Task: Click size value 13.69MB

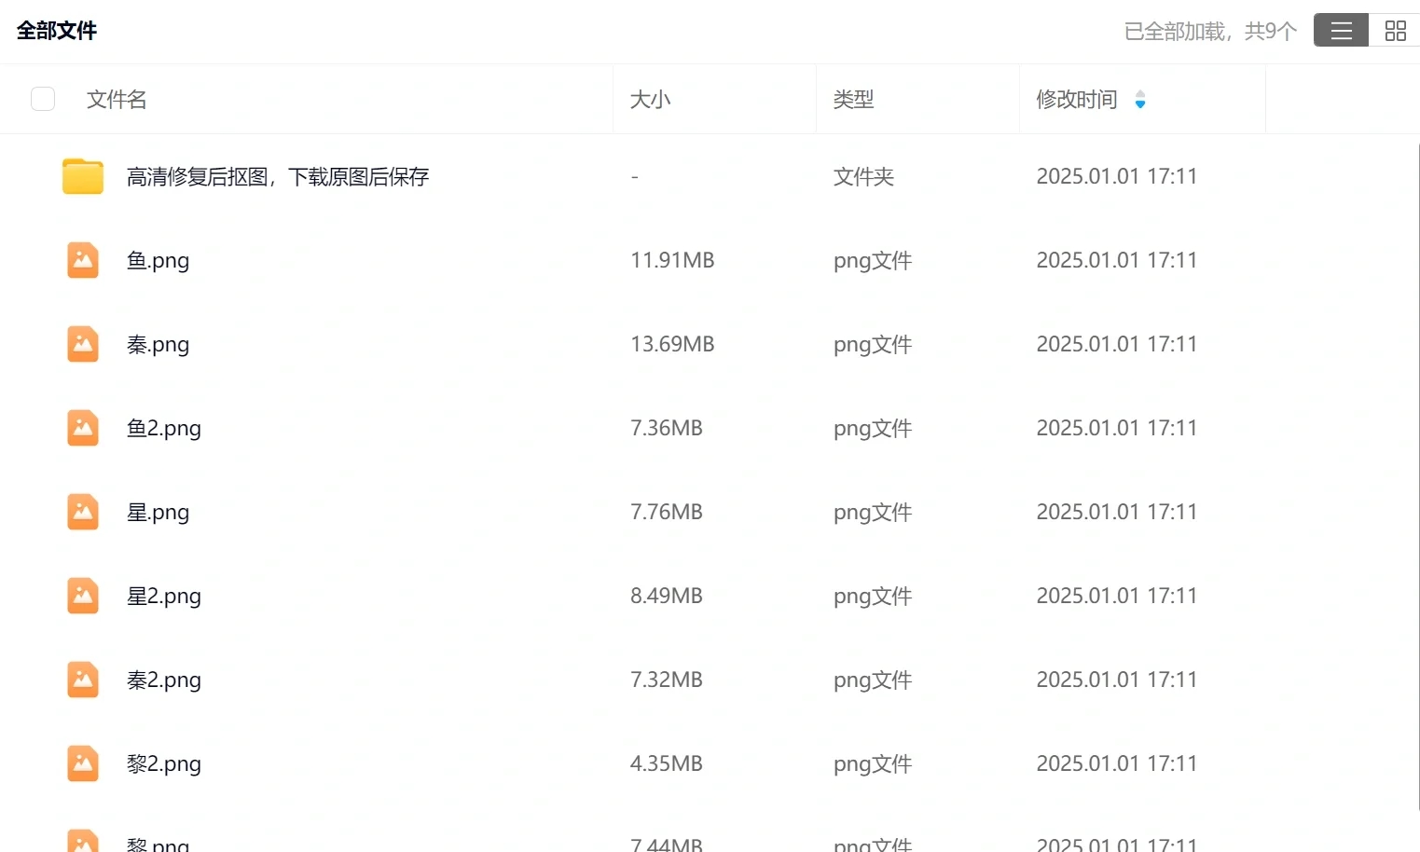Action: point(672,344)
